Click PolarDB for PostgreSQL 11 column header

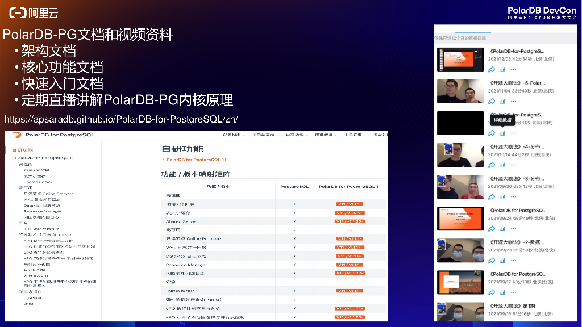click(x=350, y=186)
